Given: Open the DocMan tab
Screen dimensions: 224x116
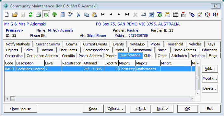Looking at the screenshot, I should tap(47, 50).
